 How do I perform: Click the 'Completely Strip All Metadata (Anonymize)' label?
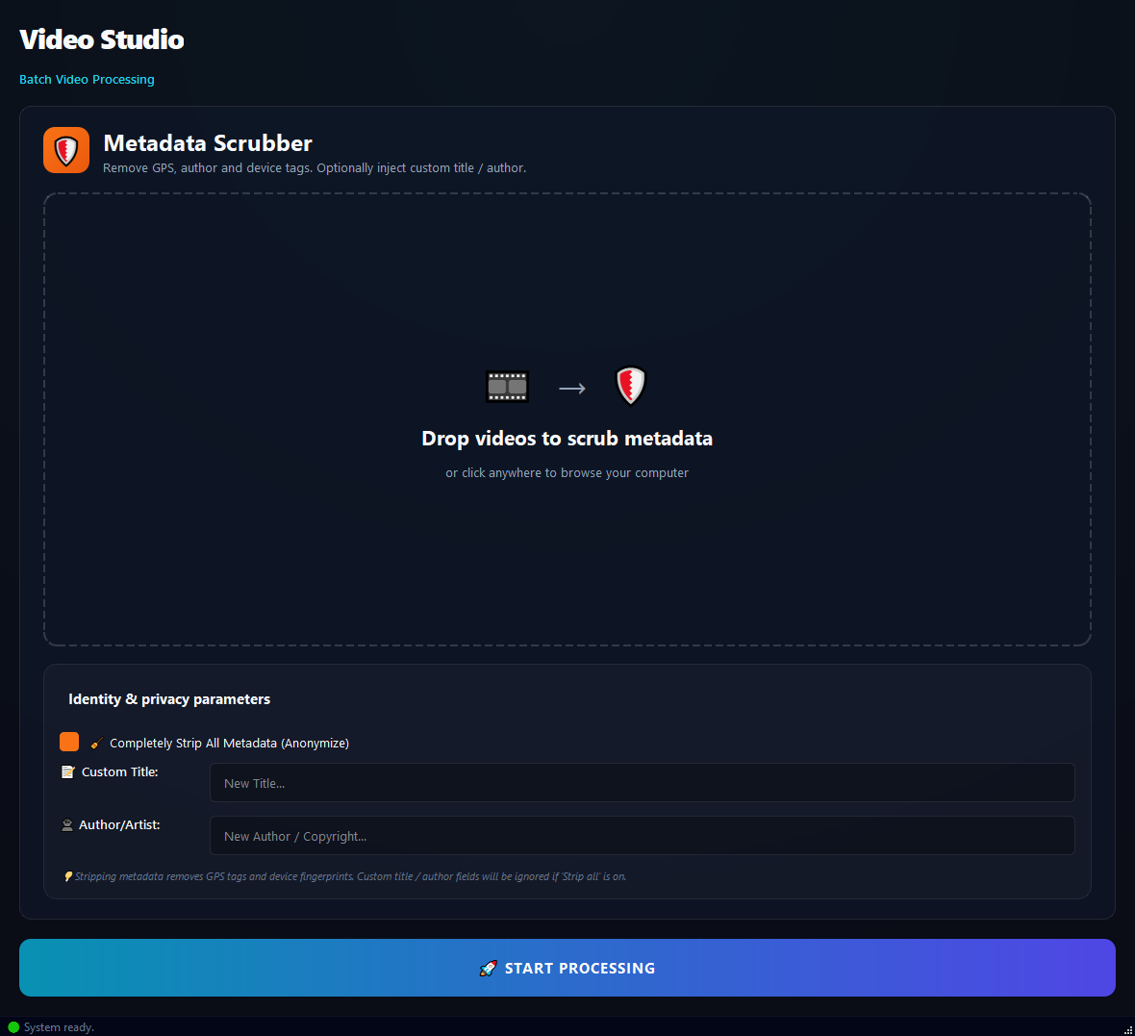click(230, 743)
